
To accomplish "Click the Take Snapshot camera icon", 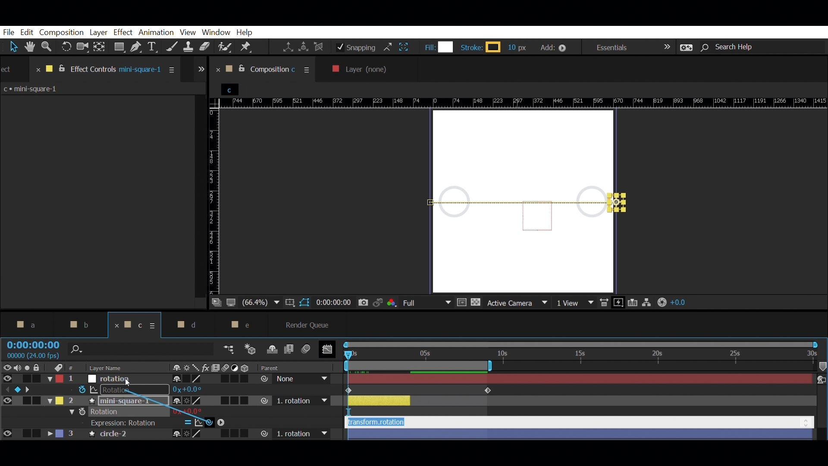I will coord(364,303).
